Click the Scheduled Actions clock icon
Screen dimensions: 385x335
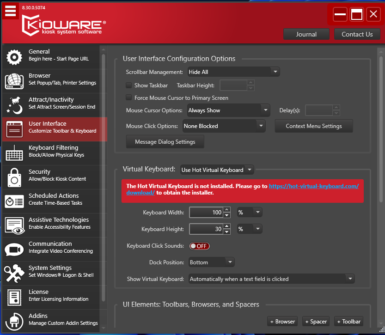pyautogui.click(x=14, y=201)
